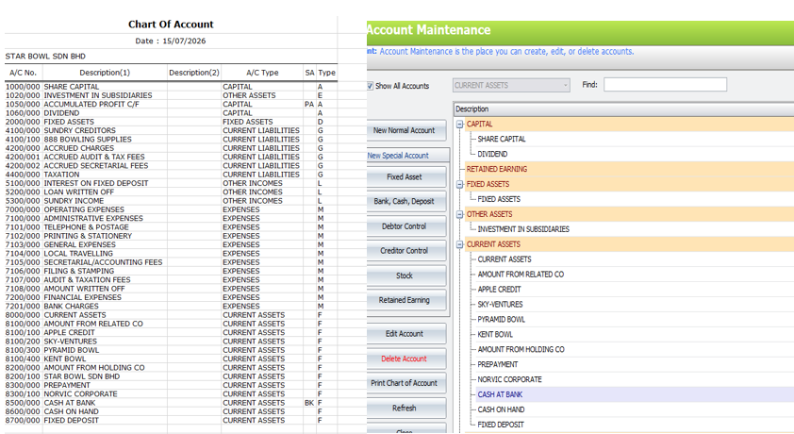The image size is (794, 434).
Task: Click the red Delete Account button
Action: [405, 359]
